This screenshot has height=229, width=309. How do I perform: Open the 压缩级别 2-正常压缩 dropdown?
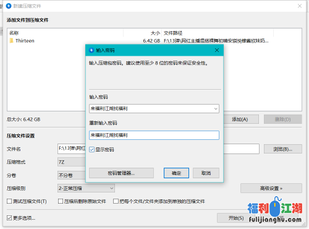coord(86,188)
